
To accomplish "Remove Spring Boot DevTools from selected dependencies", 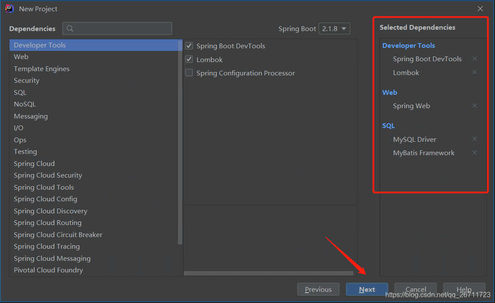I will point(474,59).
